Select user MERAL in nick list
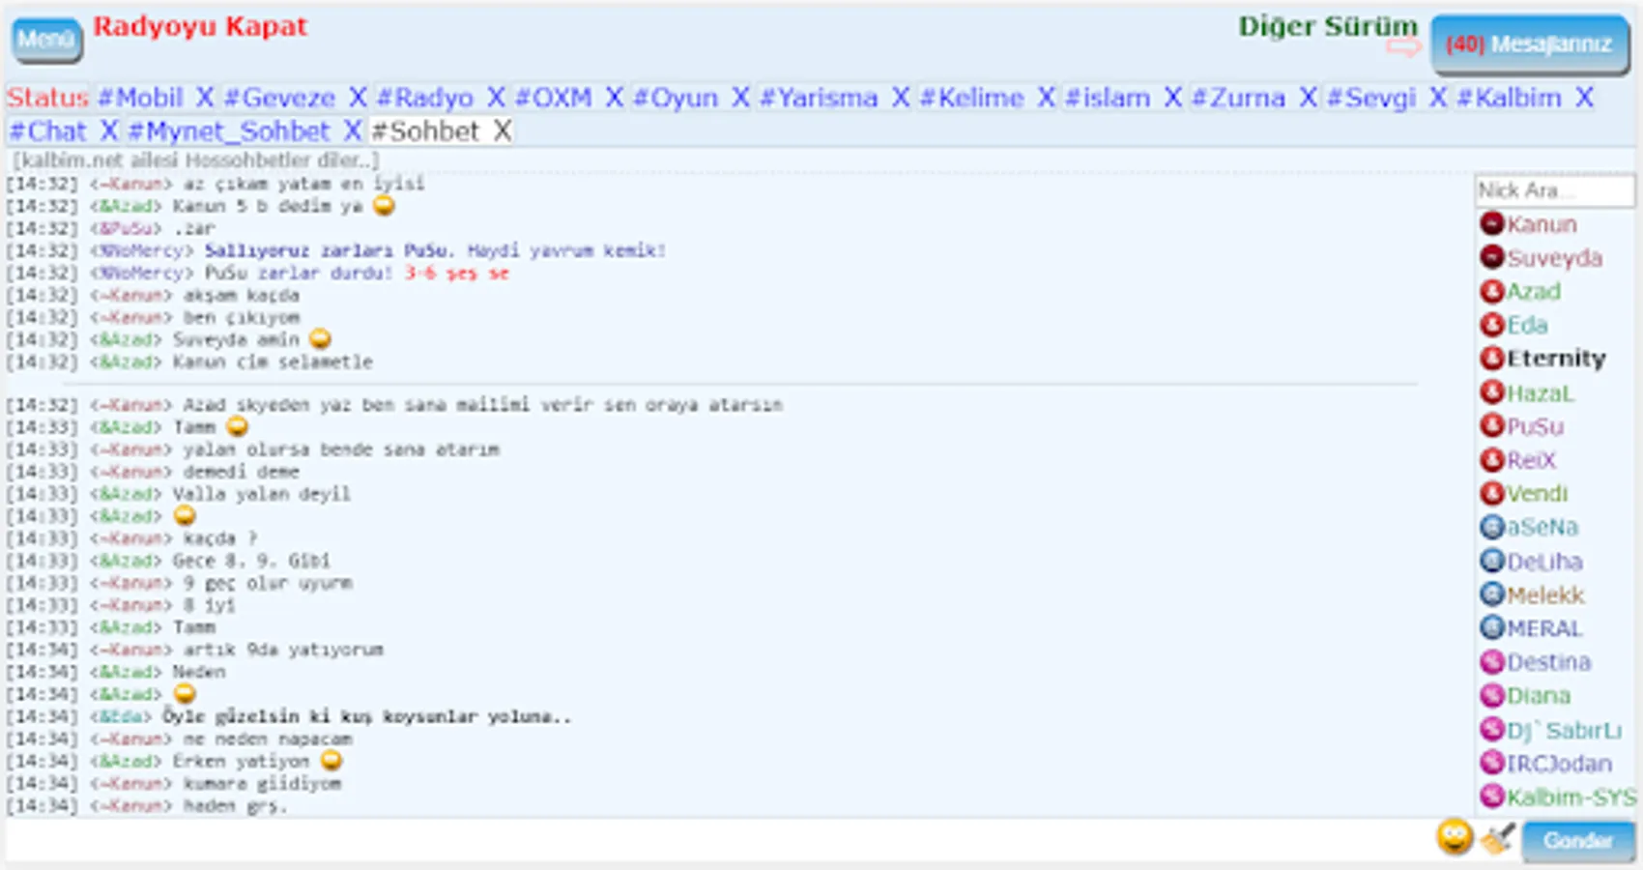1643x870 pixels. (x=1544, y=629)
